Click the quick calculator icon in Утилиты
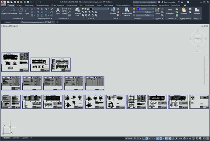Image resolution: width=210 pixels, height=141 pixels. point(177,15)
